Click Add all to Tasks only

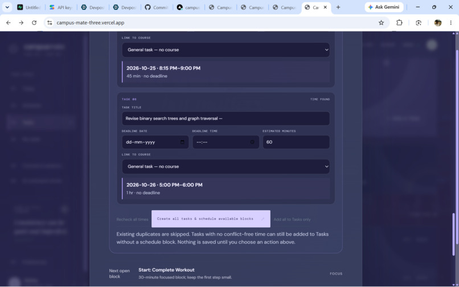point(292,219)
